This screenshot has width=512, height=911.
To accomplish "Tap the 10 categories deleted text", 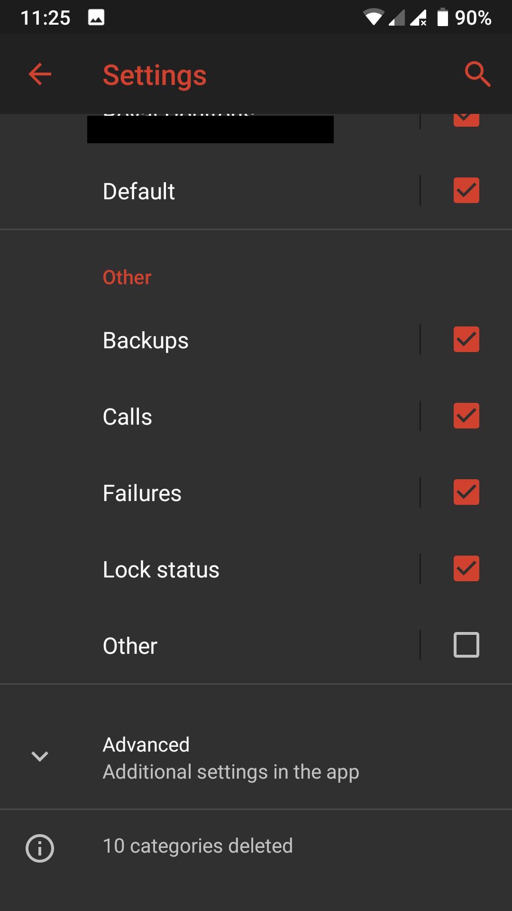I will tap(198, 846).
